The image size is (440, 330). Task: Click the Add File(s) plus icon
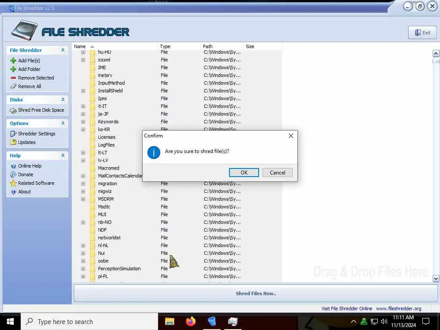click(13, 61)
